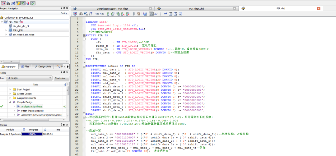The width and height of the screenshot is (336, 156).
Task: Expand the FIR:i_FIR hierarchy node
Action: 6,30
